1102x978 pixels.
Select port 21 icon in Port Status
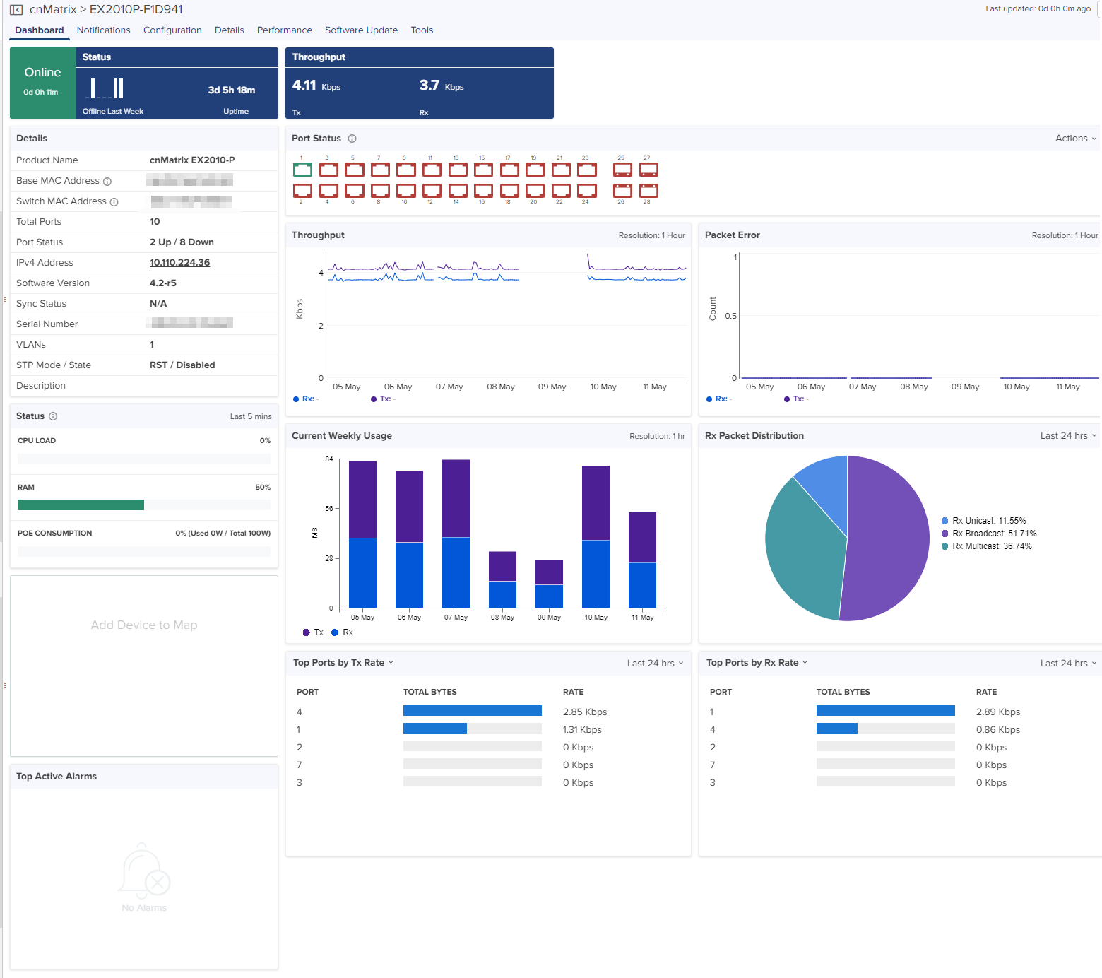(561, 170)
